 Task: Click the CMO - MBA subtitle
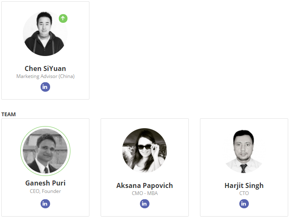tap(144, 193)
